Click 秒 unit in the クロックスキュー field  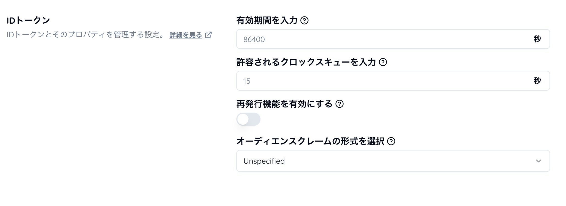(x=537, y=81)
